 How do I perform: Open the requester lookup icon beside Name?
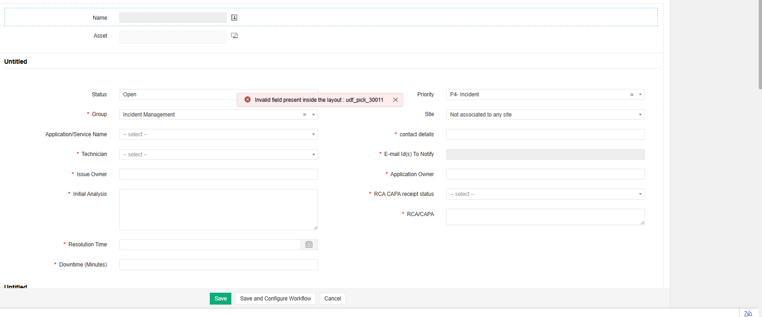click(234, 17)
